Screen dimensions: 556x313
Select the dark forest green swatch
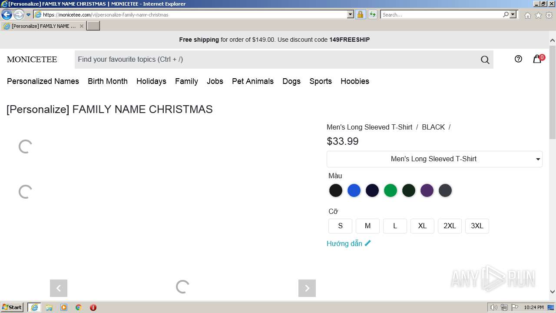click(409, 190)
